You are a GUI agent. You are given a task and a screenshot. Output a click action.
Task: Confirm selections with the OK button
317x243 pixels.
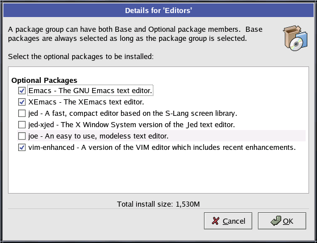pyautogui.click(x=282, y=221)
